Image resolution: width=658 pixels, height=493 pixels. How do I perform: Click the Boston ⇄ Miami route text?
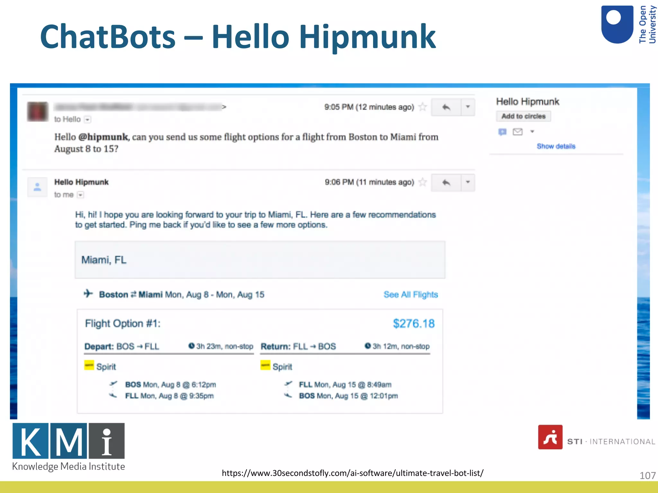pos(131,295)
